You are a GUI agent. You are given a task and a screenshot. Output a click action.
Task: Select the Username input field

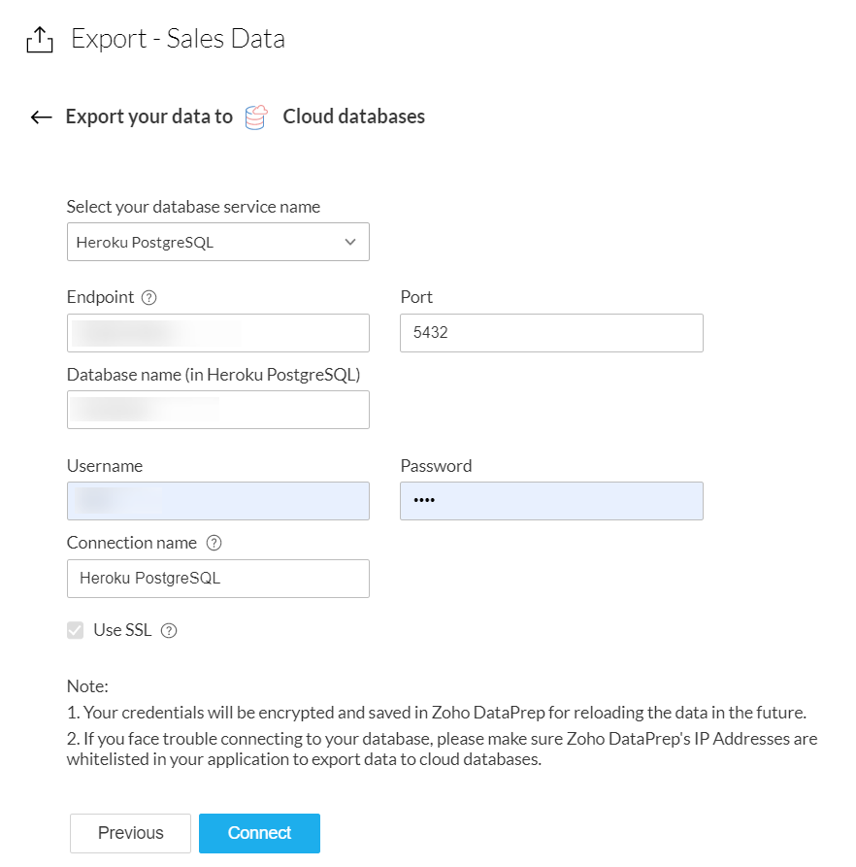tap(217, 501)
